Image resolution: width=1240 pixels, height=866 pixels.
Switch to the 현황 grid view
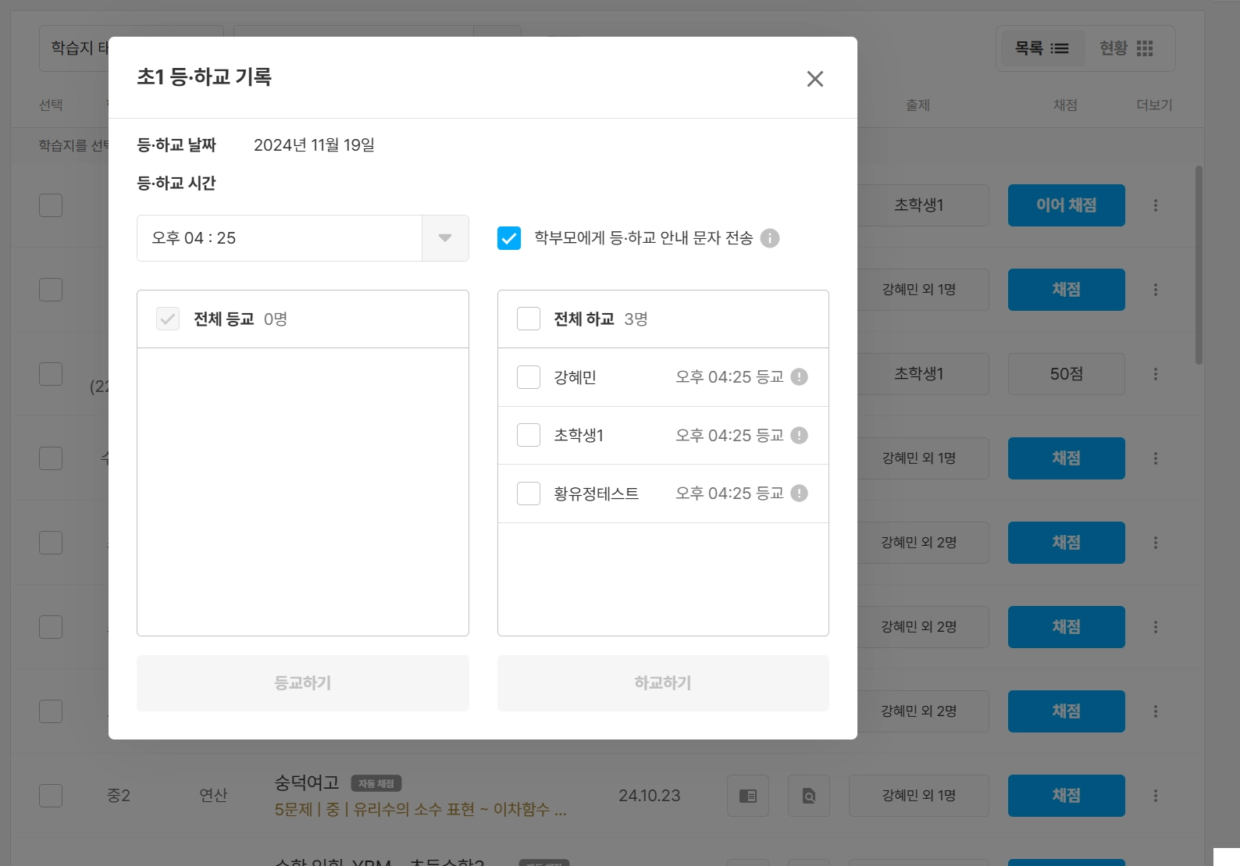click(x=1126, y=48)
